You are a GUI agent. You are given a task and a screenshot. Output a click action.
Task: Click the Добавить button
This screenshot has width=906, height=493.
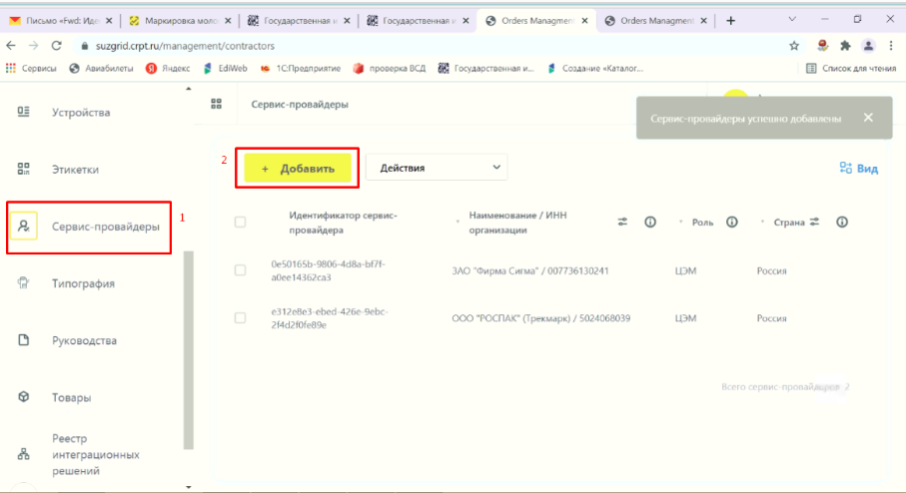pyautogui.click(x=298, y=168)
